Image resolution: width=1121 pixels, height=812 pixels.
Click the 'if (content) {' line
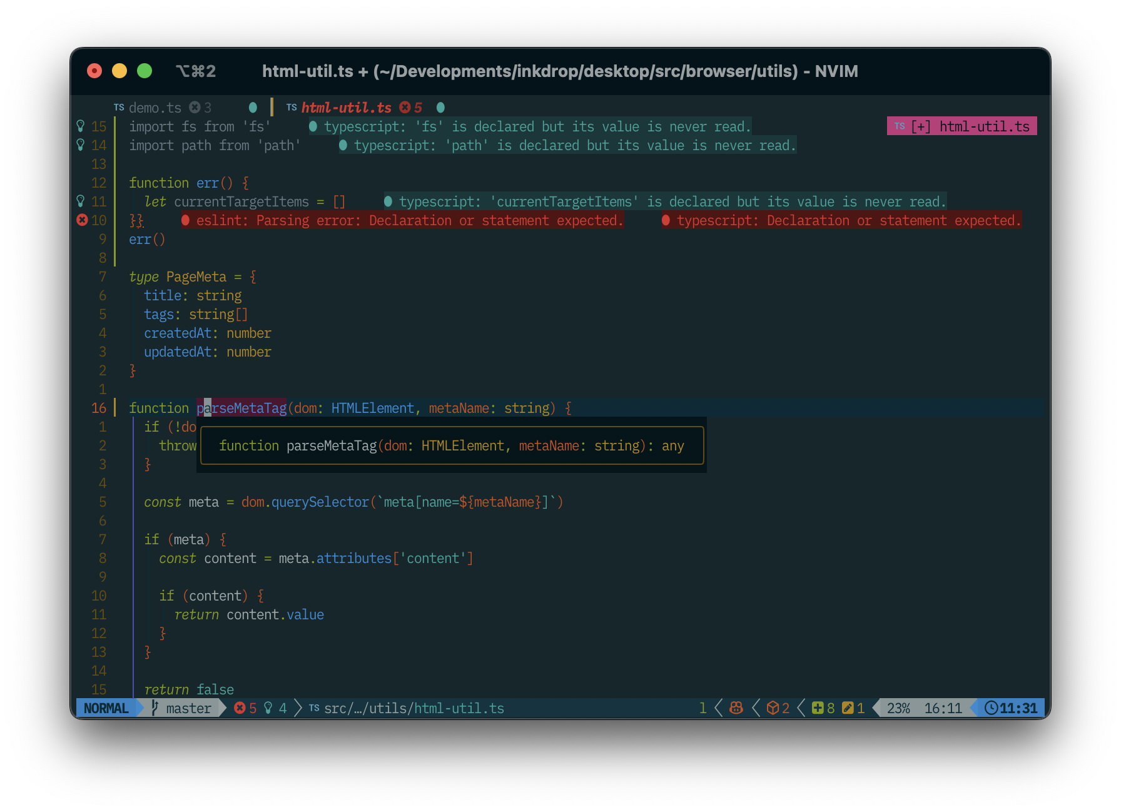(x=211, y=596)
